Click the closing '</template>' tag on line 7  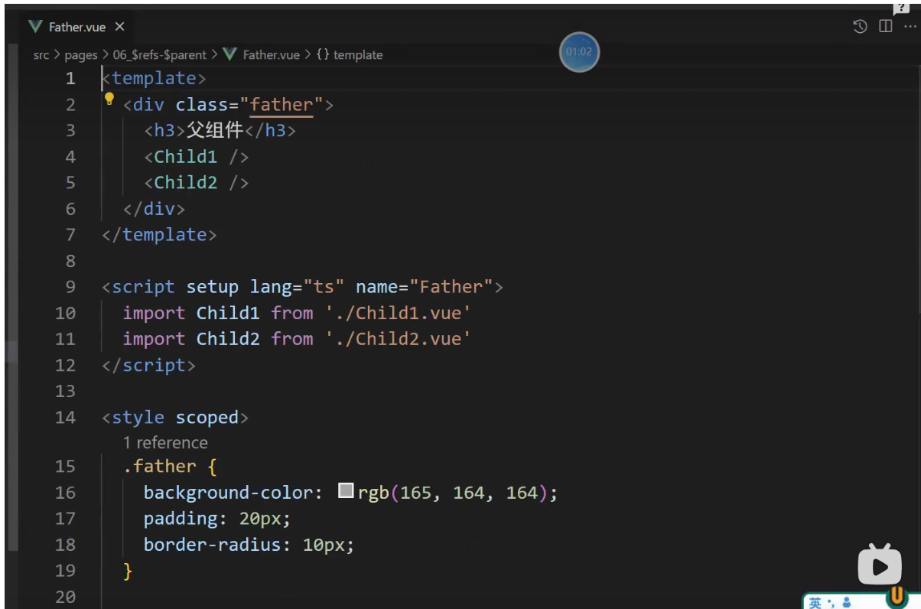click(x=159, y=235)
